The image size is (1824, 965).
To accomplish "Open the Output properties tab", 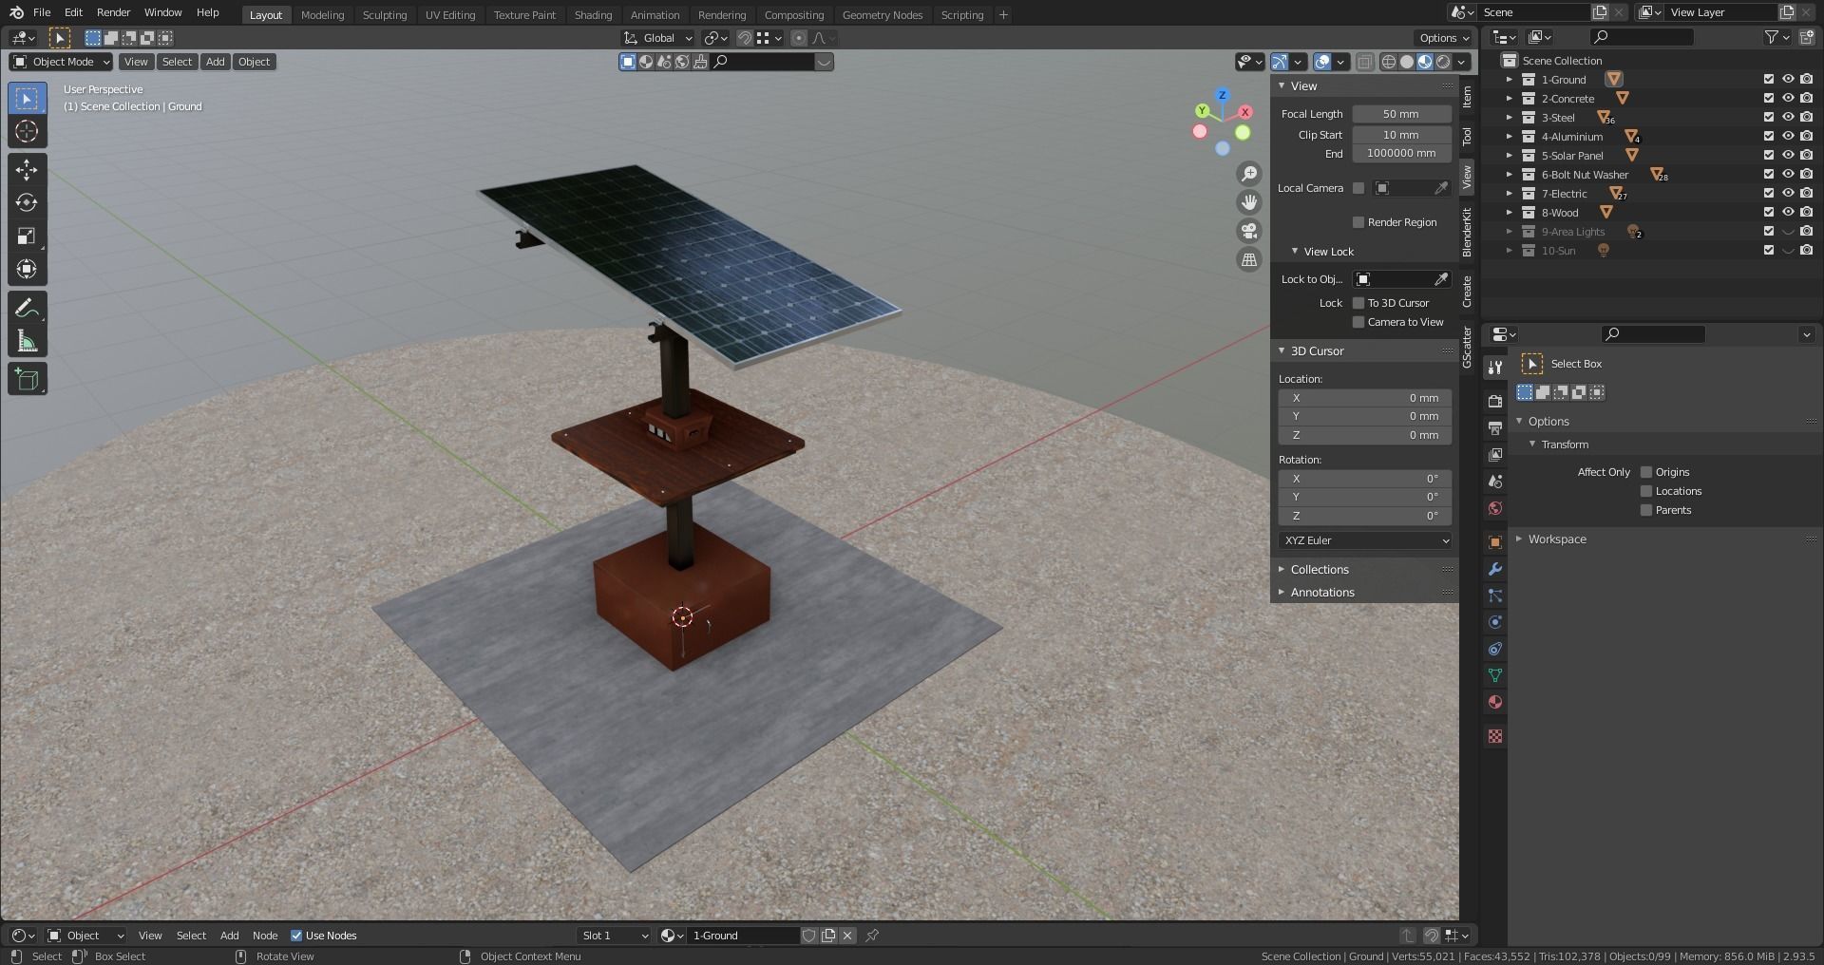I will pos(1494,428).
